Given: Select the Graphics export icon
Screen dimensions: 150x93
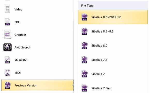Looking at the screenshot, I should coord(8,35).
